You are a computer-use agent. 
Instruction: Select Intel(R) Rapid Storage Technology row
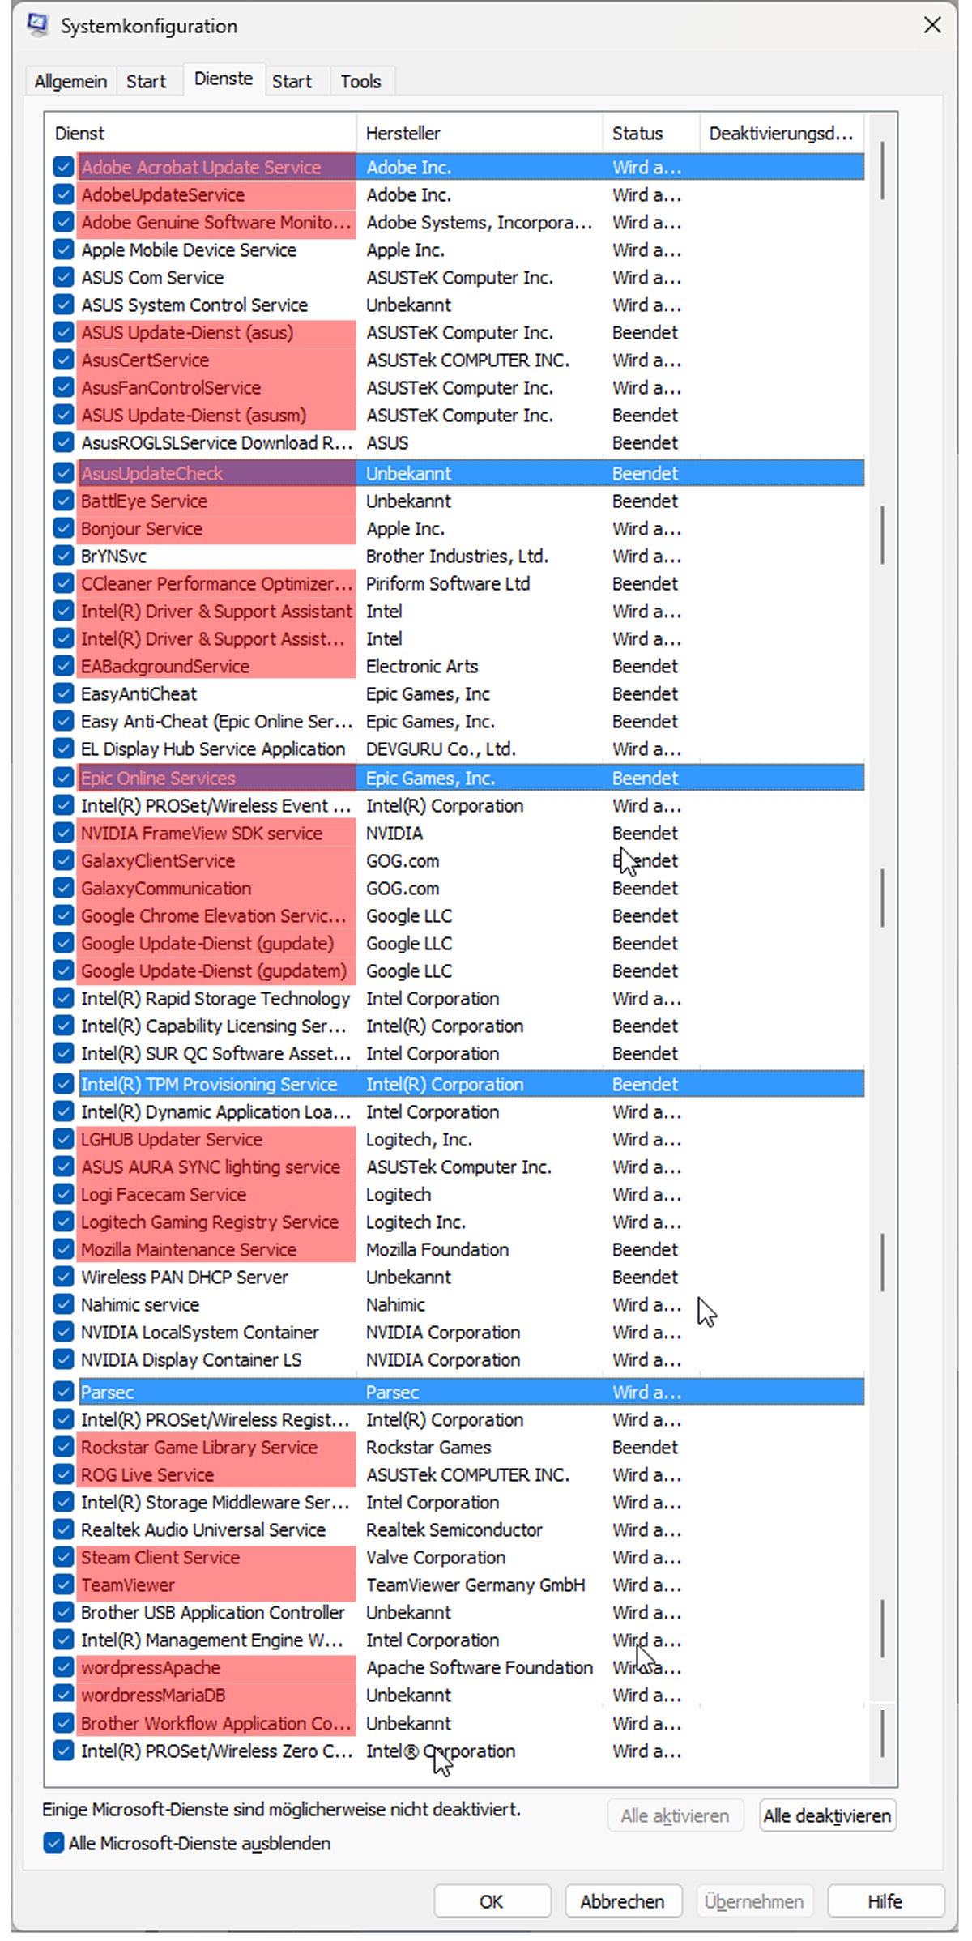(458, 998)
